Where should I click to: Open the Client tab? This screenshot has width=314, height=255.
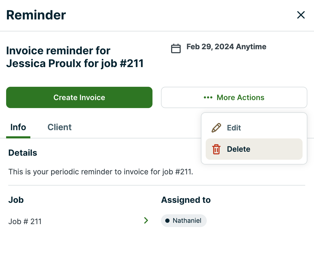click(59, 127)
